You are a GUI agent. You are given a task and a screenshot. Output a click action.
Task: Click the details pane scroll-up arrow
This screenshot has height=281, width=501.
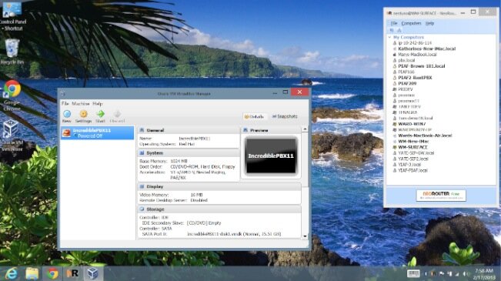point(305,129)
